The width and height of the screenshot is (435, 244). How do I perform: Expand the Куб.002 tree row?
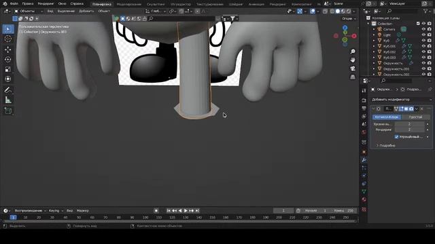(x=374, y=52)
